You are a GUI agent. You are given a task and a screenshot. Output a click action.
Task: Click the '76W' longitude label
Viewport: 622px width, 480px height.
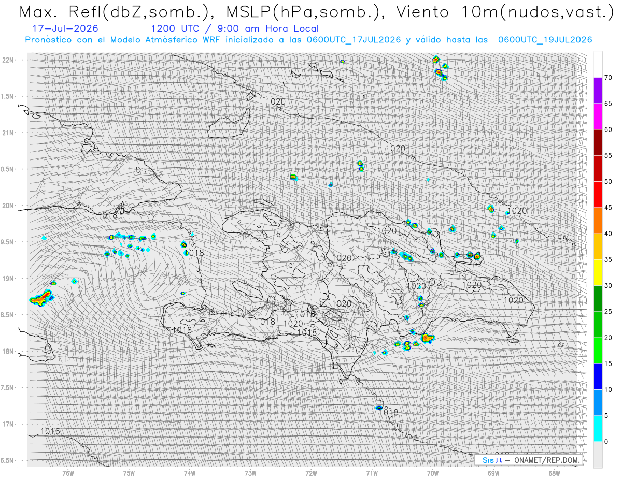68,472
